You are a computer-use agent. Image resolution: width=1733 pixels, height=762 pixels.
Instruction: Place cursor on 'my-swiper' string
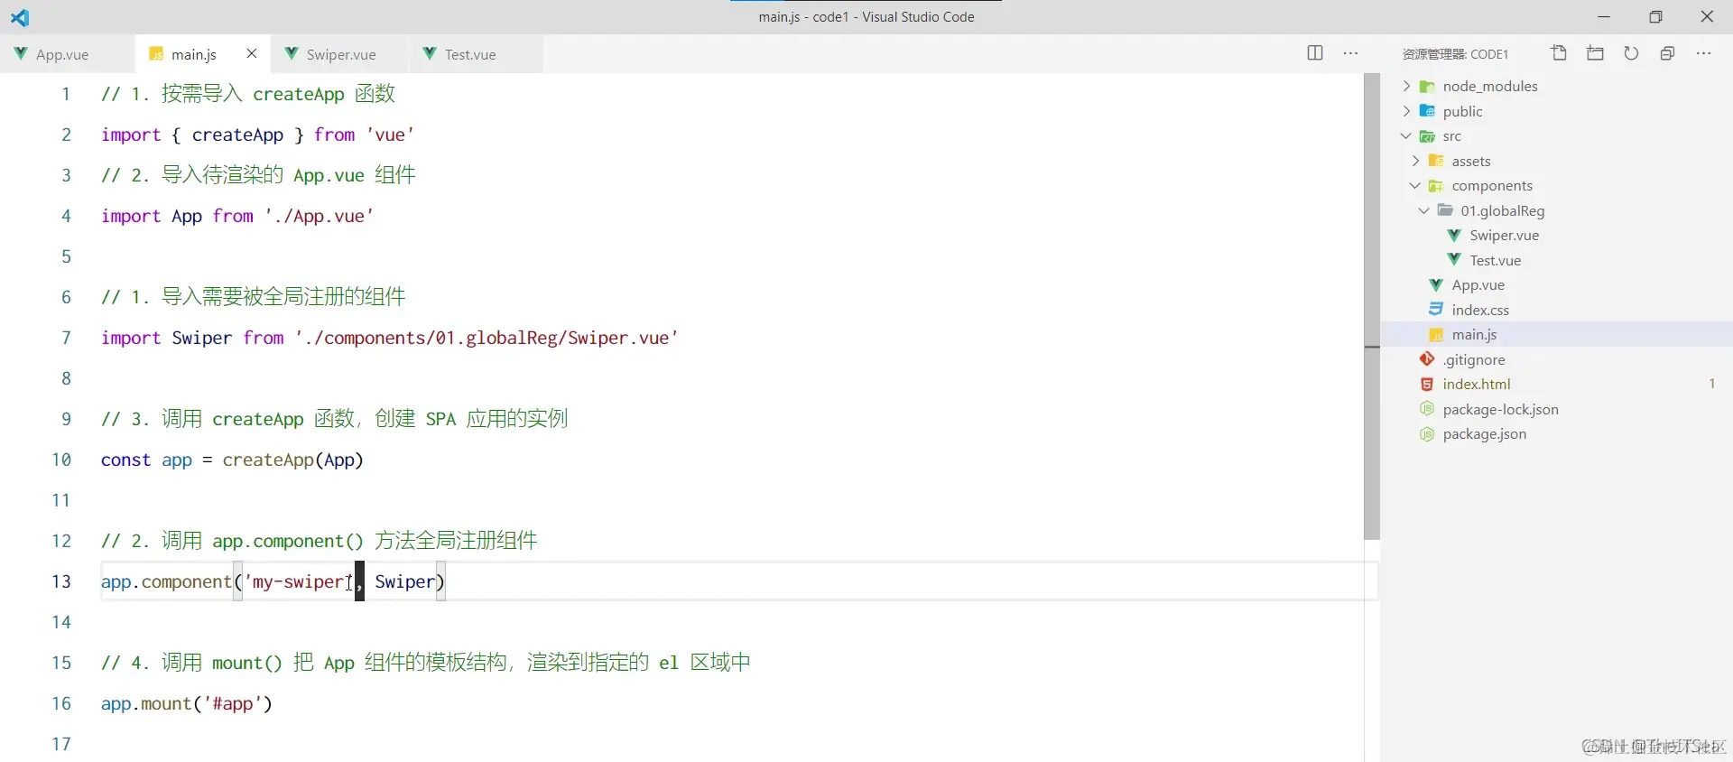[x=299, y=581]
